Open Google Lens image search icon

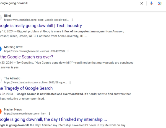pyautogui.click(x=160, y=3)
